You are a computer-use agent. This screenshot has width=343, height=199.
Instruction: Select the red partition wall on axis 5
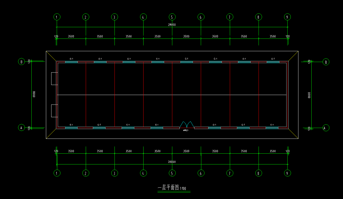172,94
